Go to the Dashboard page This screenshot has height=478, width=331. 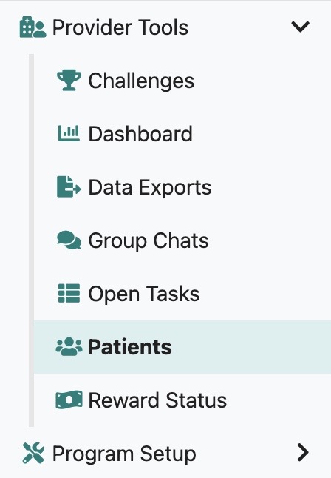point(182,134)
